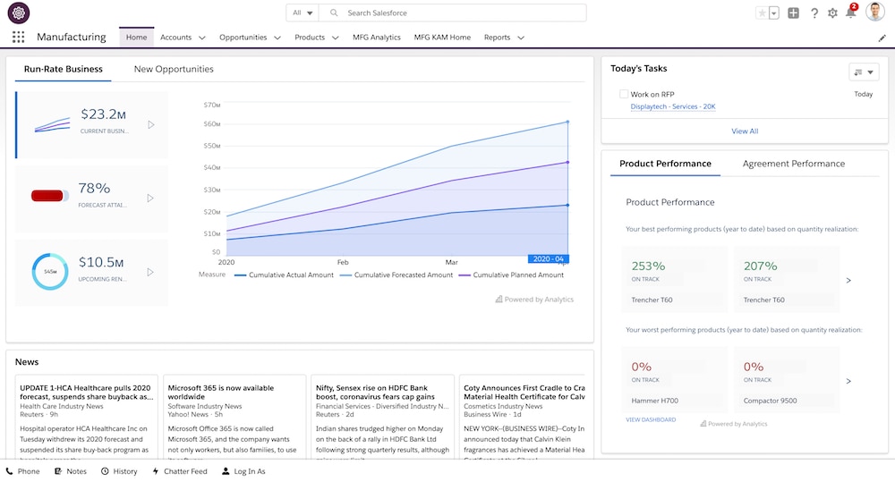Open the App Launcher grid icon
Screen dimensions: 895x482
(19, 38)
